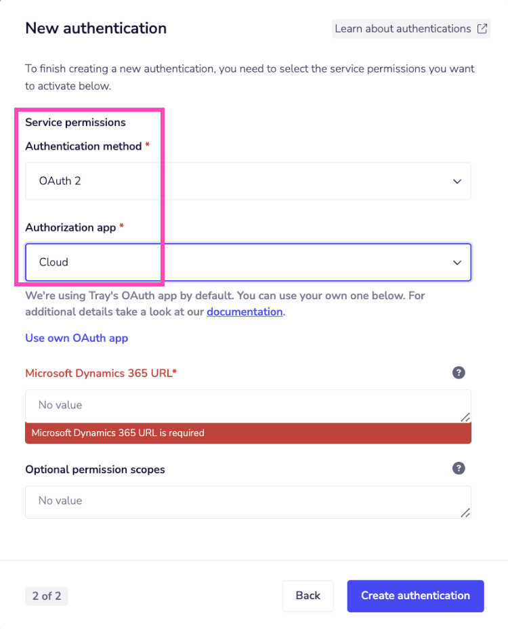Show help tooltip for Optional permission scopes
The image size is (508, 629).
(459, 469)
